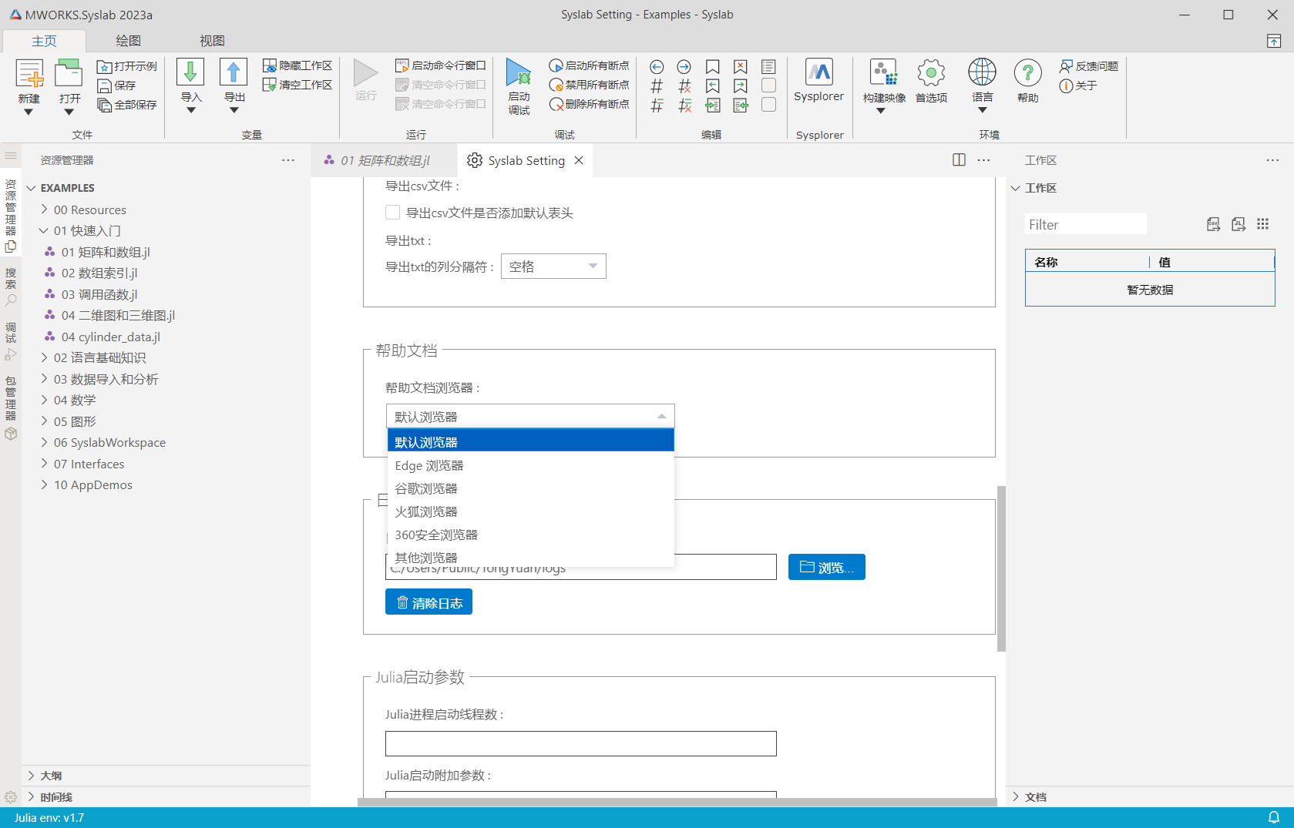Click the 浏览... browse button

[x=826, y=567]
